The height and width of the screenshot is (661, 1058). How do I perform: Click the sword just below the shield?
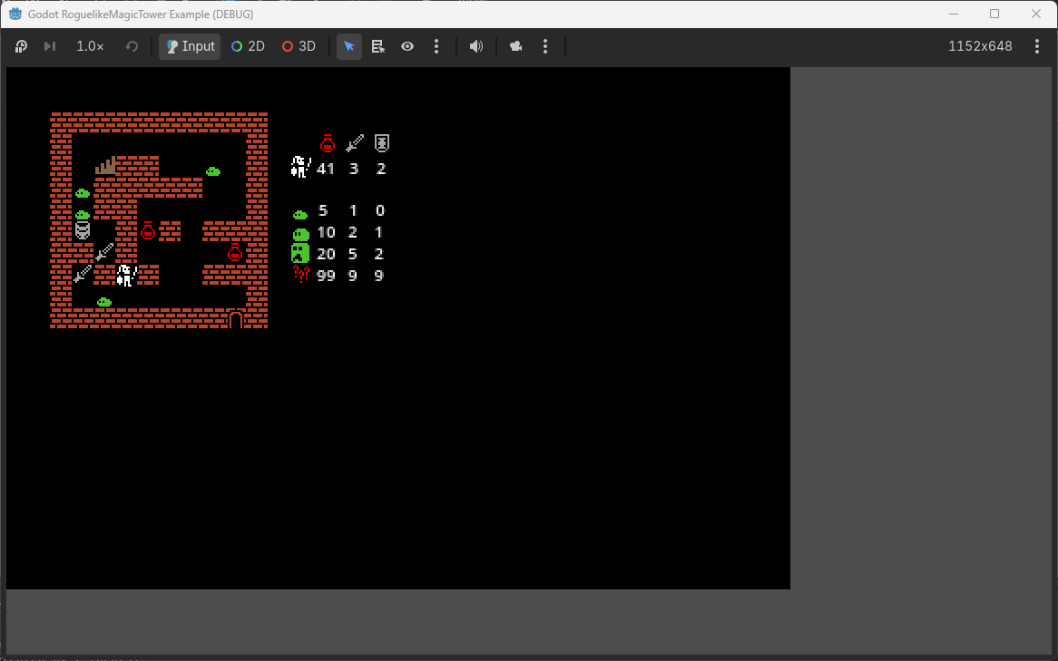point(104,252)
